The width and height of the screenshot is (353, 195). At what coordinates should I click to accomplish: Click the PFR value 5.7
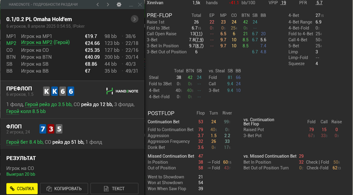[319, 3]
